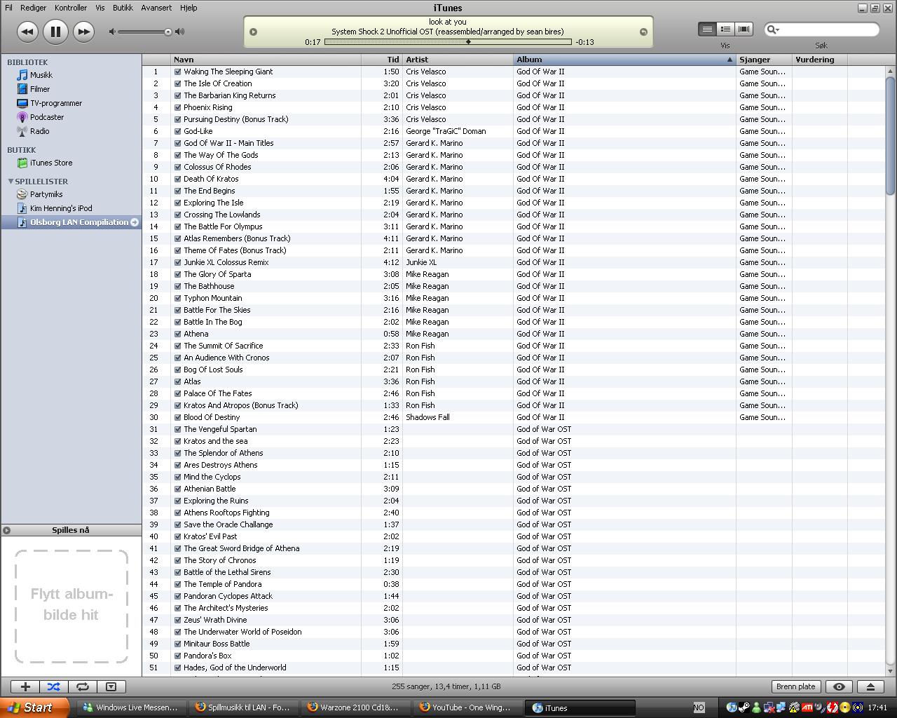Click the play arrow in the display panel
Screen dimensions: 897x718
pos(253,32)
